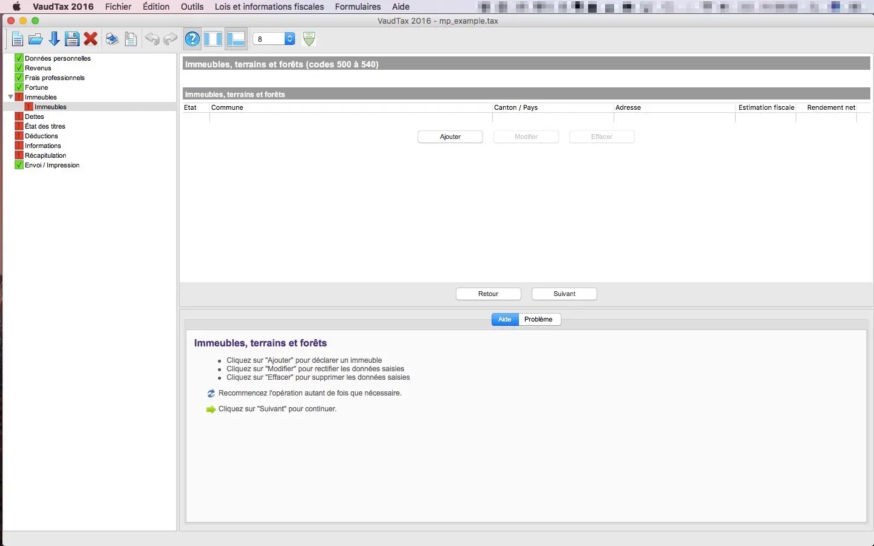Screen dimensions: 874x546
Task: Click the paperclip attachments document icon
Action: click(130, 39)
